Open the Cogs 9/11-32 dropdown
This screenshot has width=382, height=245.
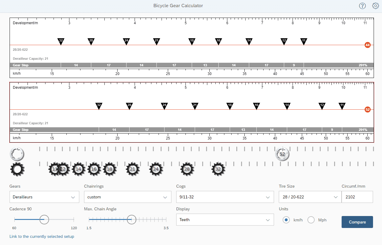click(225, 197)
